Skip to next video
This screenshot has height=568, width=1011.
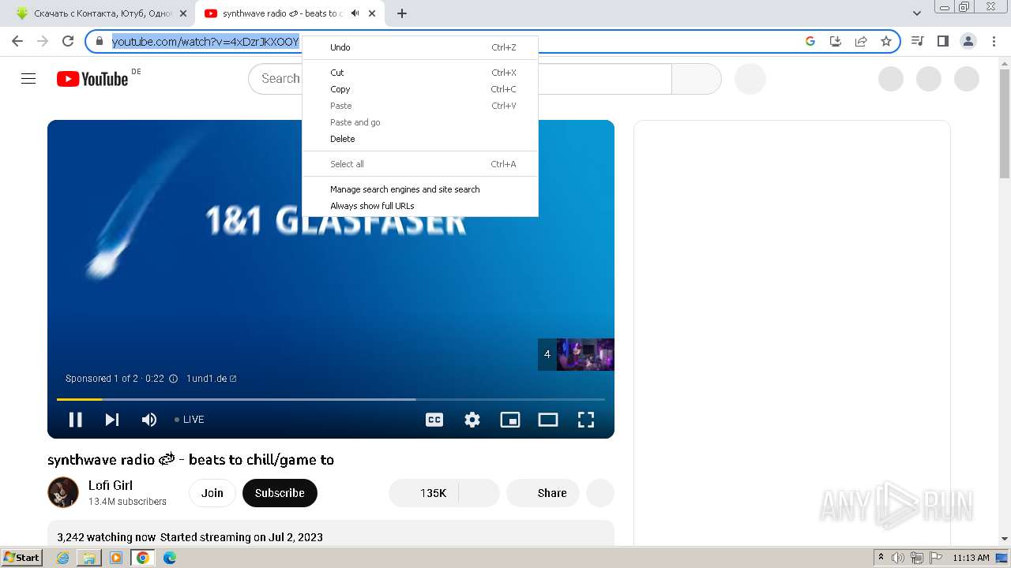pyautogui.click(x=112, y=420)
